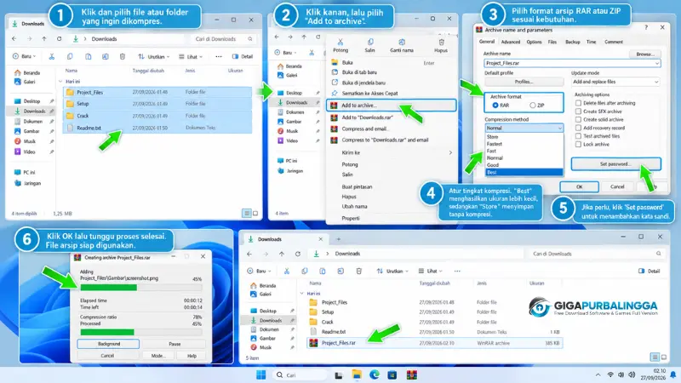The height and width of the screenshot is (383, 681).
Task: Click the Up arrow in lower Downloads window
Action: click(x=282, y=254)
